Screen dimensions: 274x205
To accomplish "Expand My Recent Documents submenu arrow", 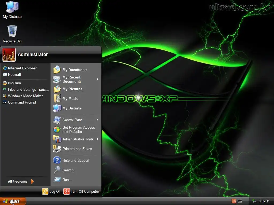I will (97, 79).
